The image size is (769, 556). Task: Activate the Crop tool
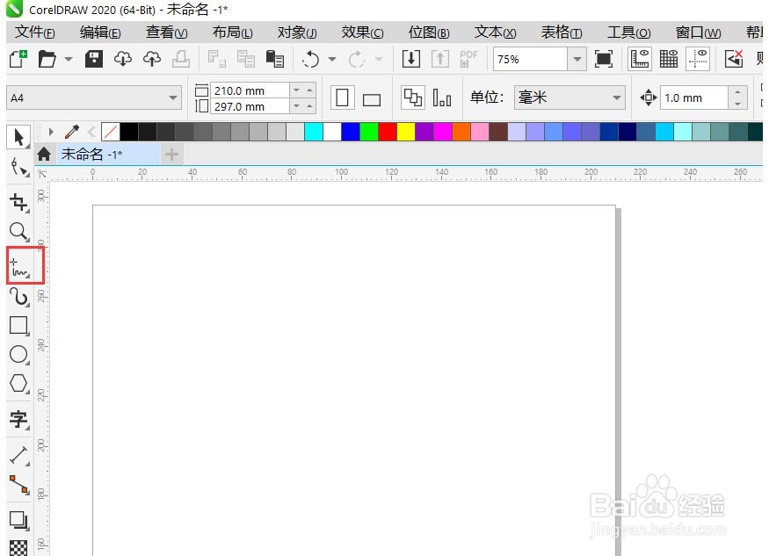click(x=19, y=201)
